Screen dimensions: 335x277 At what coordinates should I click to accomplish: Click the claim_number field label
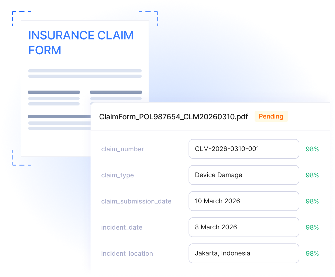pos(122,149)
